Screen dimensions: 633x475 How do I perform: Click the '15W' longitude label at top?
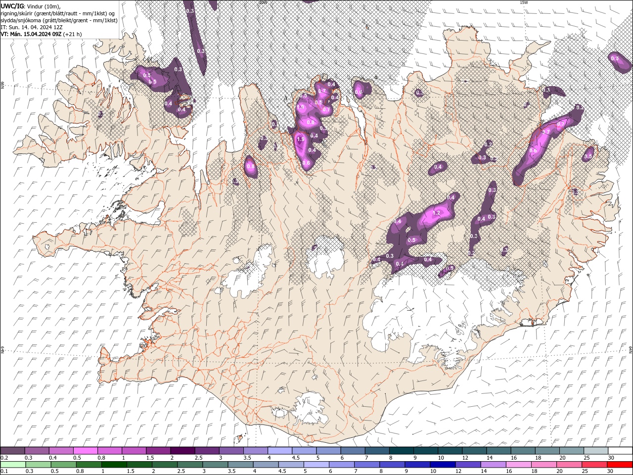coord(524,2)
